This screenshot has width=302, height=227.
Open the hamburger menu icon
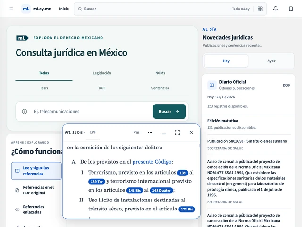coord(11,9)
